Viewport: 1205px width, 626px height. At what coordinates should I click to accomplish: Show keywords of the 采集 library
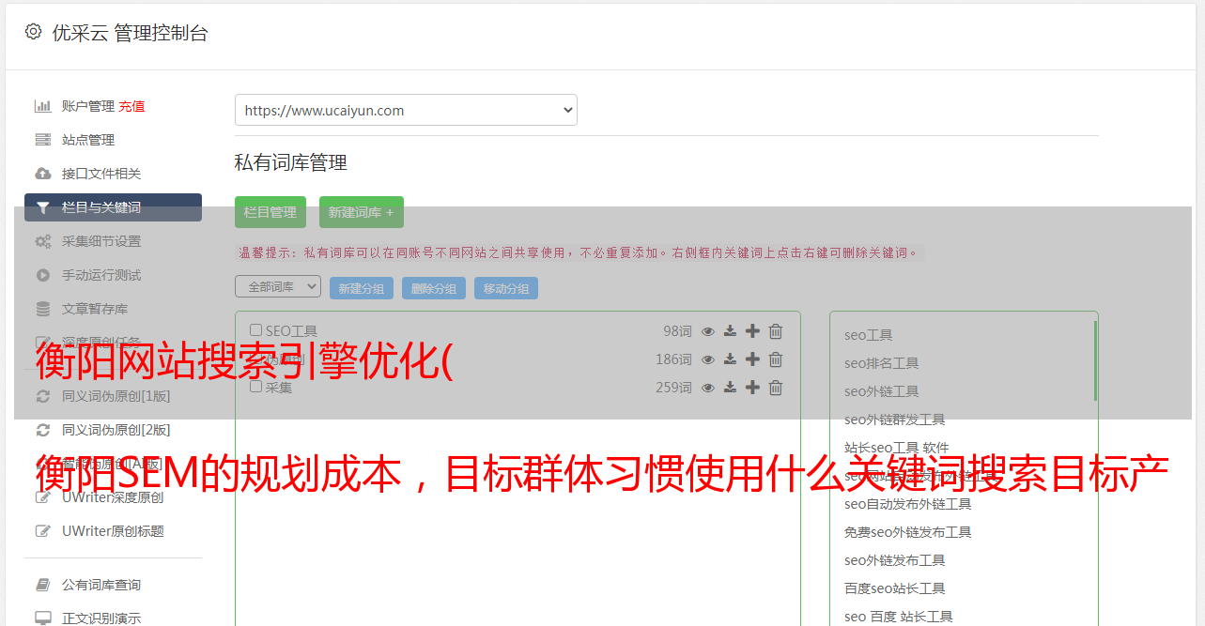click(708, 388)
